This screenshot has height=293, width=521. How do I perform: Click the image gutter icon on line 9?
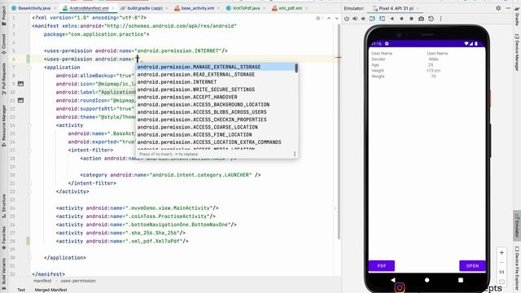[20, 84]
